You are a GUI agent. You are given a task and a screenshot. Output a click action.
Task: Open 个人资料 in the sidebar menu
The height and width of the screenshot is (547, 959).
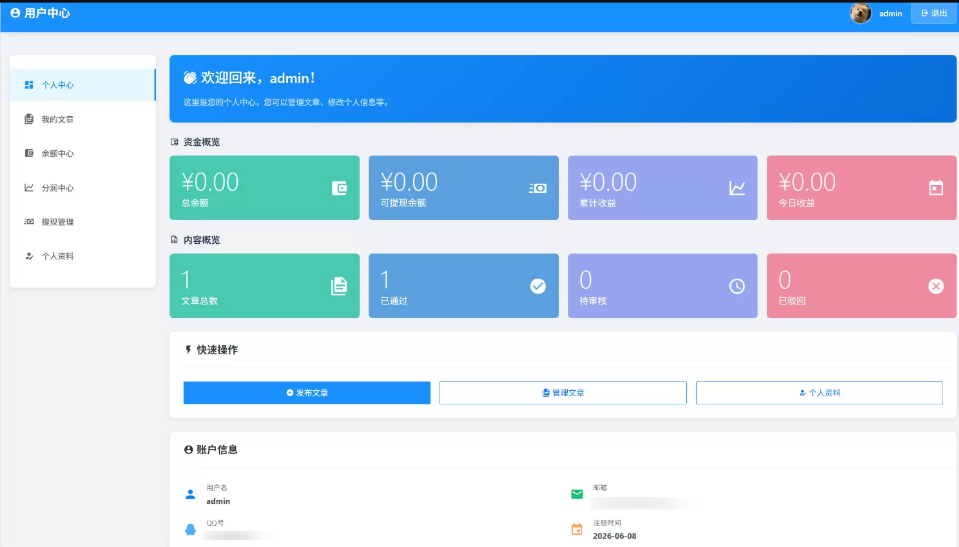(x=82, y=256)
